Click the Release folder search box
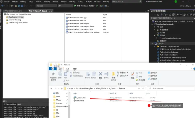This screenshot has width=195, height=118. point(171,88)
